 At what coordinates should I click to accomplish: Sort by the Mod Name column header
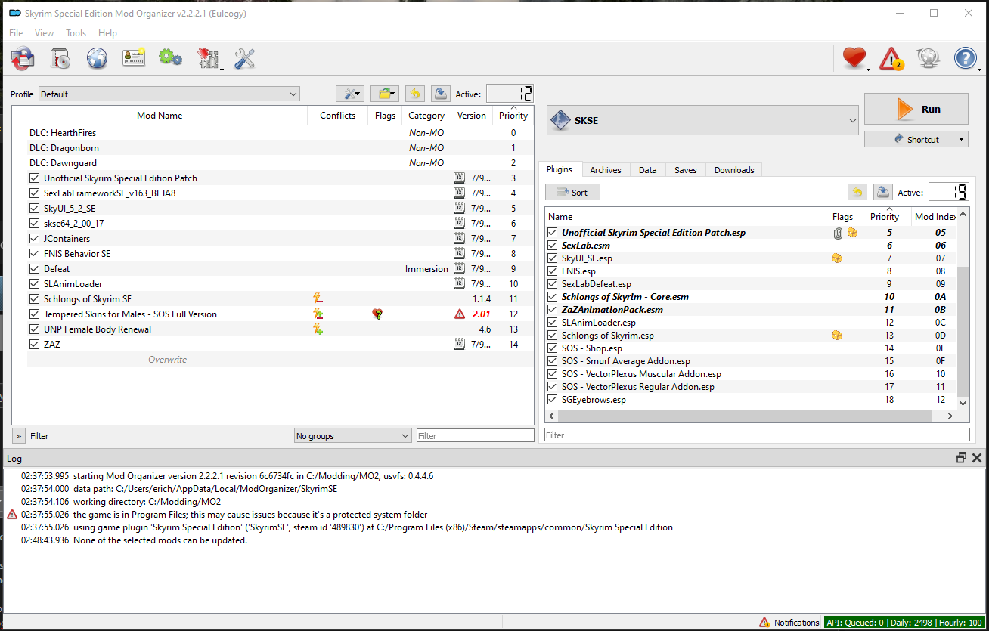tap(160, 116)
